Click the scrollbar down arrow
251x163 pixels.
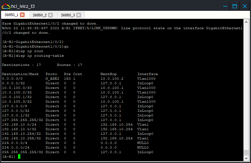click(246, 159)
